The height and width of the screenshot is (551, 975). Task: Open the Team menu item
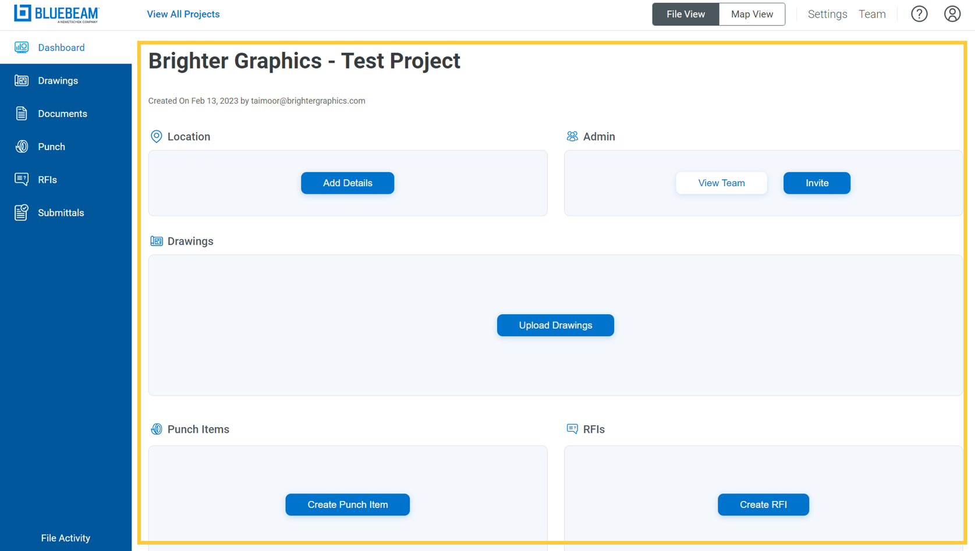[872, 14]
